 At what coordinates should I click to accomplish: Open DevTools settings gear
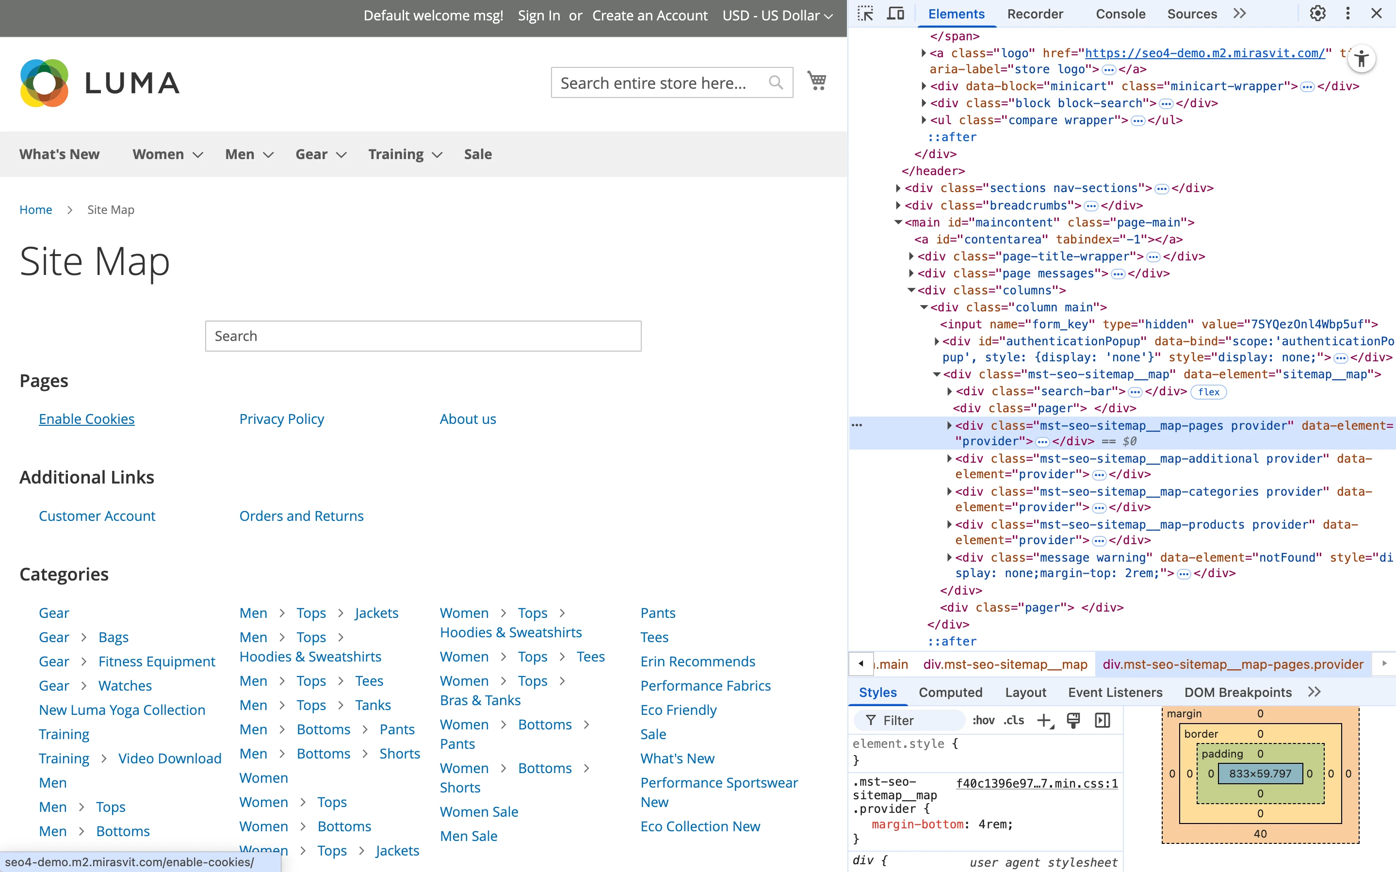tap(1317, 13)
